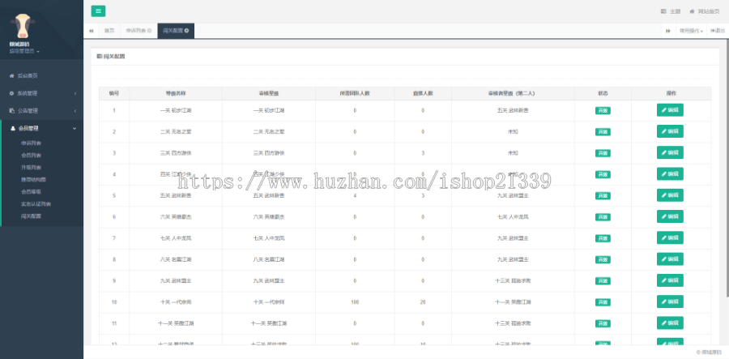The width and height of the screenshot is (729, 359).
Task: Open 推荐结构图 in the sidebar submenu
Action: click(33, 180)
